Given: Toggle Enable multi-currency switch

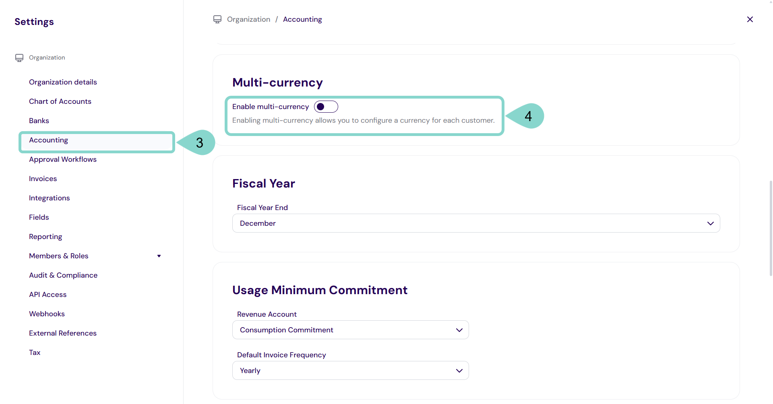Looking at the screenshot, I should [326, 107].
